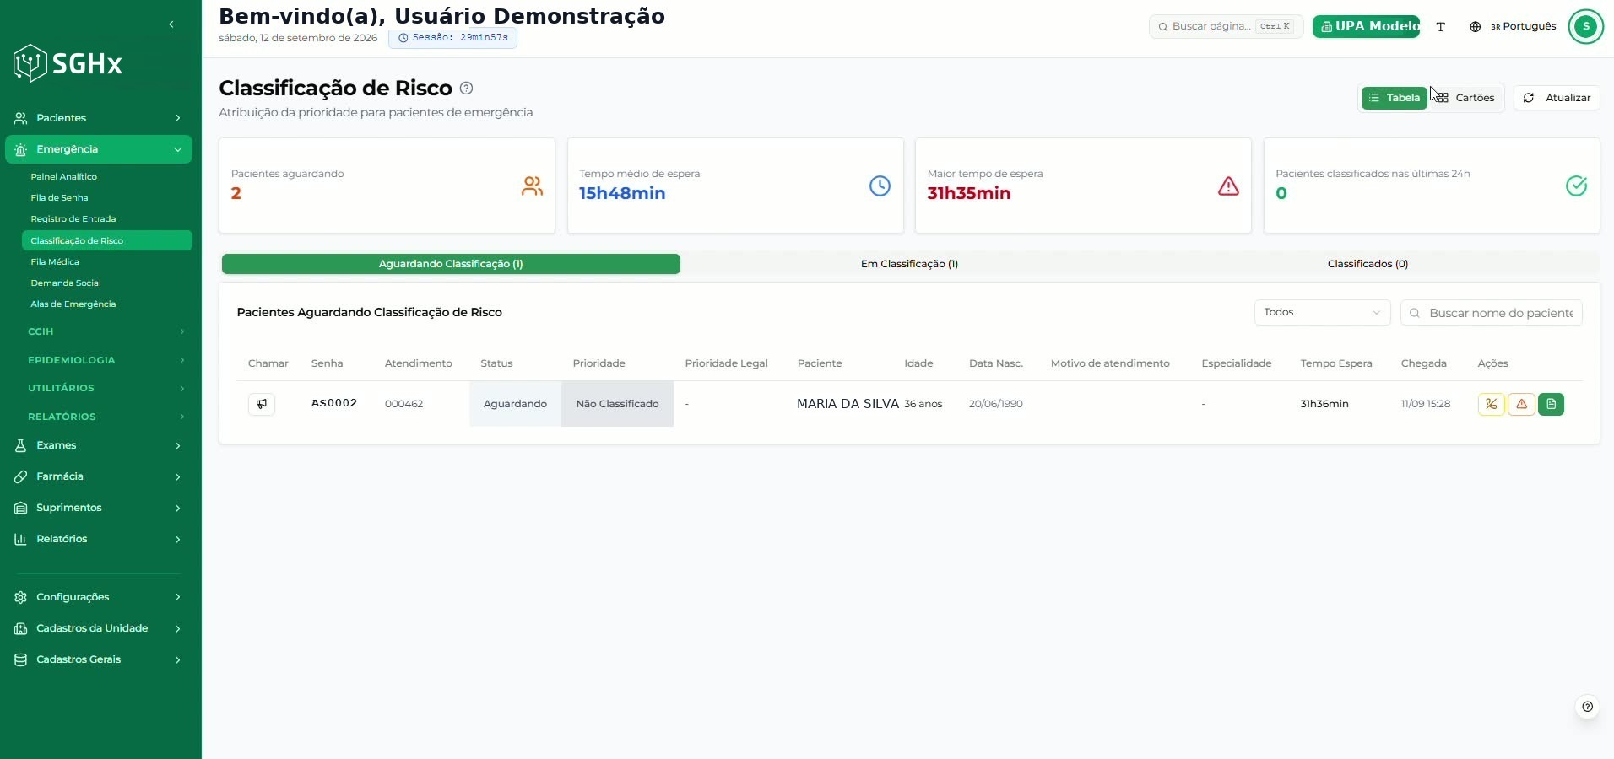Viewport: 1614px width, 759px height.
Task: Click the T font size icon
Action: coord(1441,27)
